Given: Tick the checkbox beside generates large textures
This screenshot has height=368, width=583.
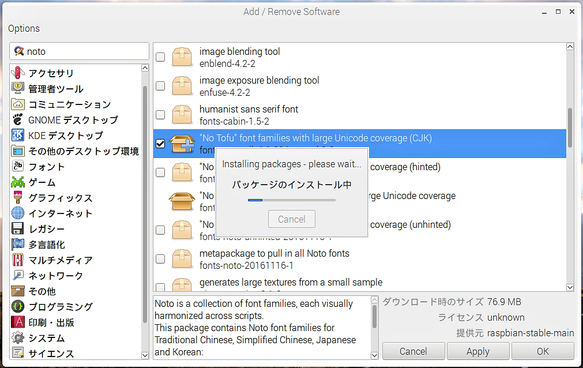Looking at the screenshot, I should point(160,287).
